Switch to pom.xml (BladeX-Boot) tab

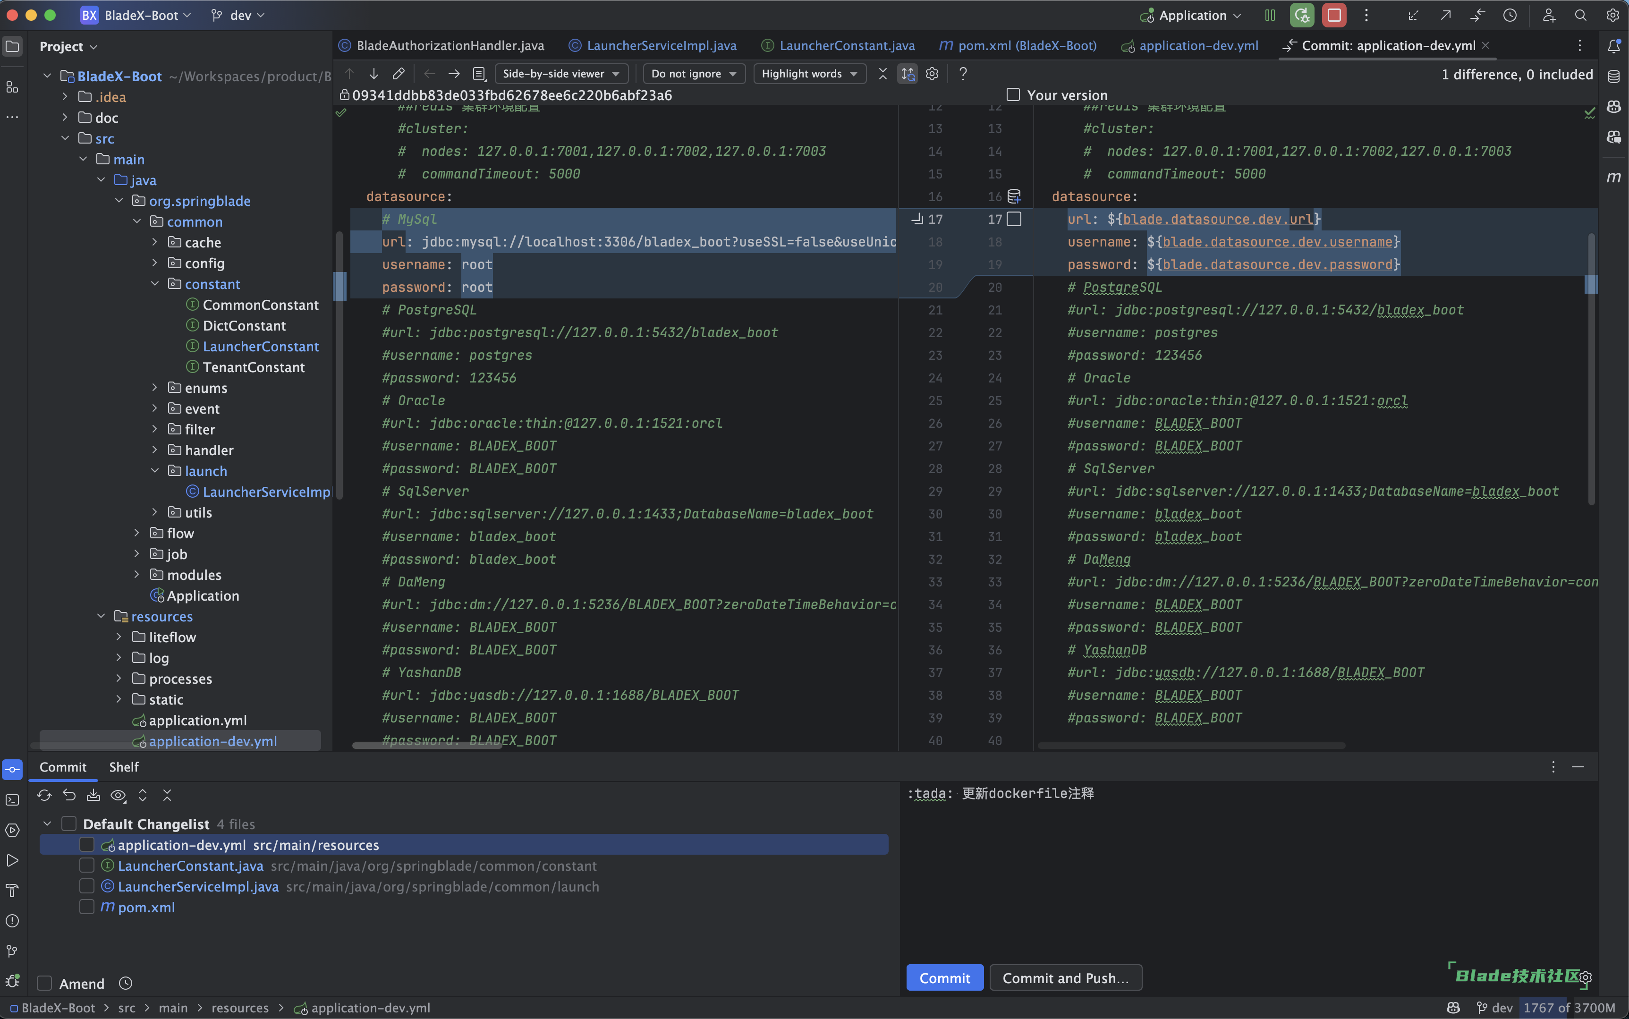(1018, 45)
